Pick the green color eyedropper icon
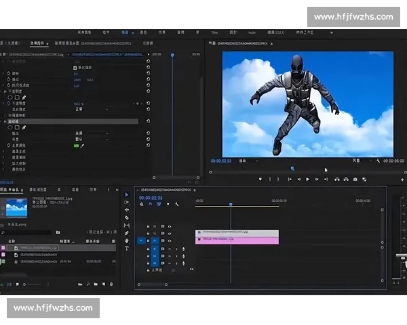Image resolution: width=407 pixels, height=325 pixels. pos(83,146)
